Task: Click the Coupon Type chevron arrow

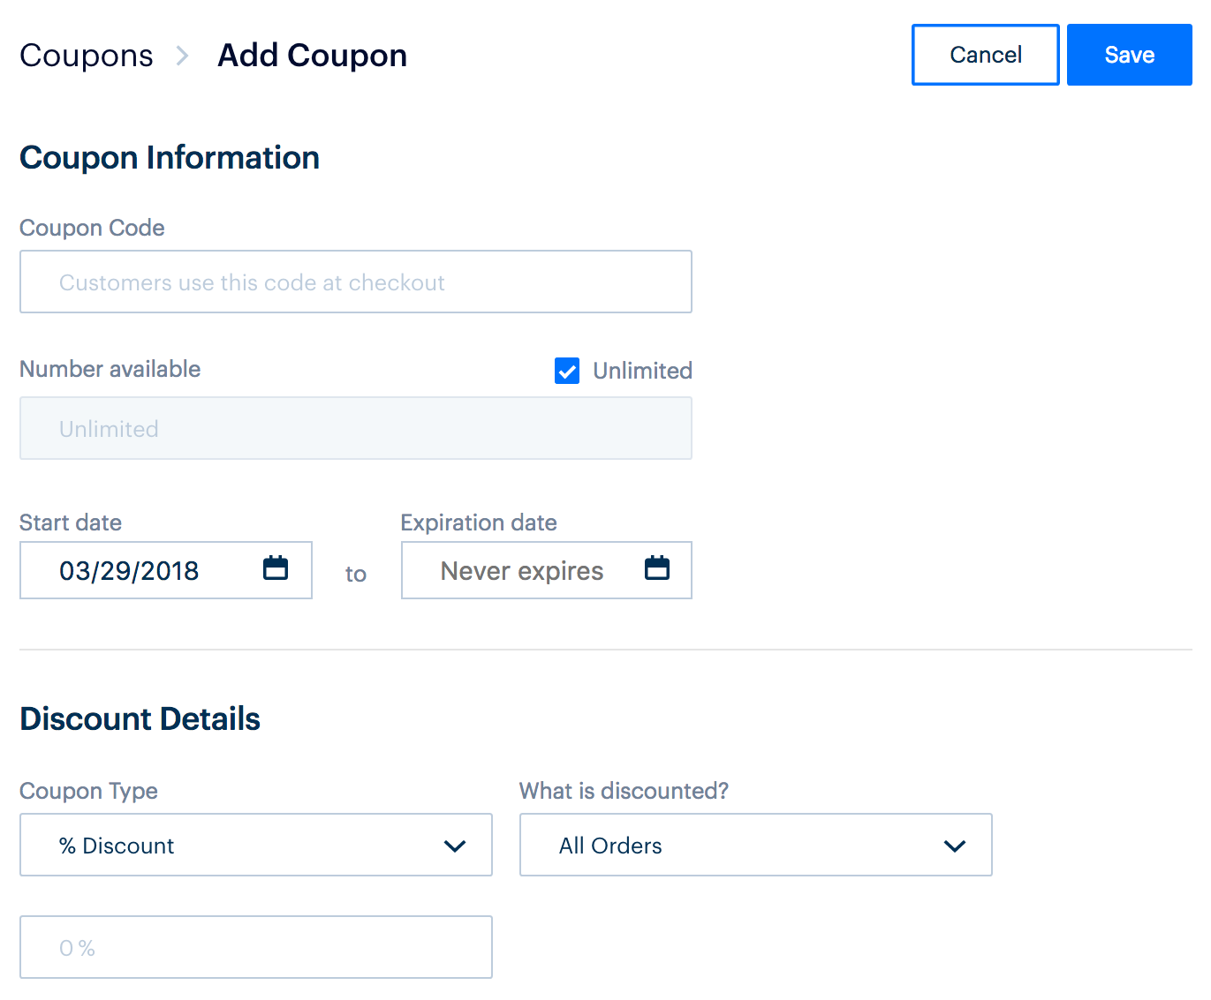Action: tap(455, 846)
